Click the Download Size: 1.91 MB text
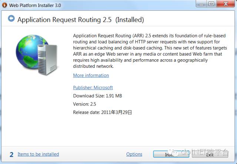 click(x=97, y=96)
